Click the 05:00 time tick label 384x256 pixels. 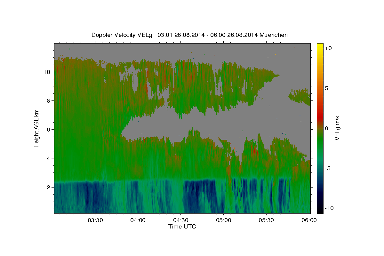pyautogui.click(x=224, y=220)
